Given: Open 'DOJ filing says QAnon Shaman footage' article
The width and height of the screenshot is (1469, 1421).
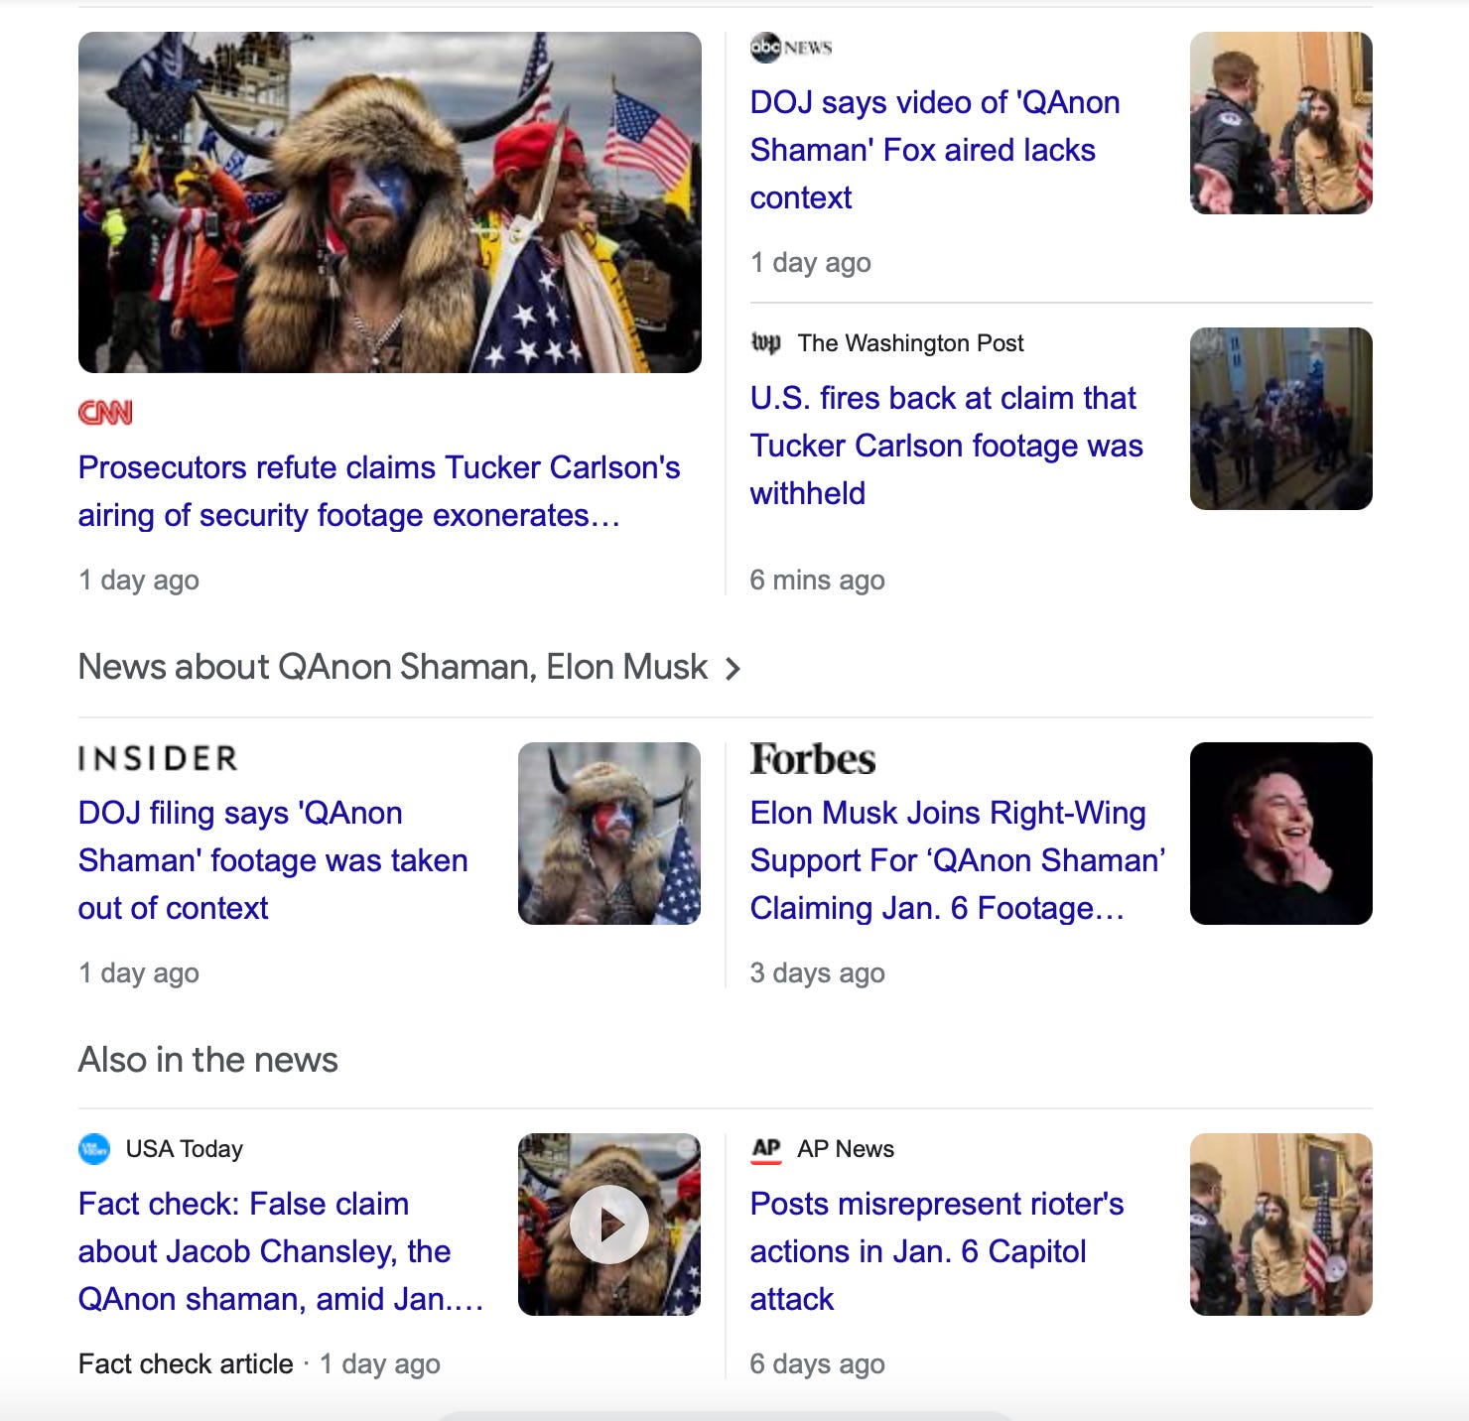Looking at the screenshot, I should [x=273, y=860].
